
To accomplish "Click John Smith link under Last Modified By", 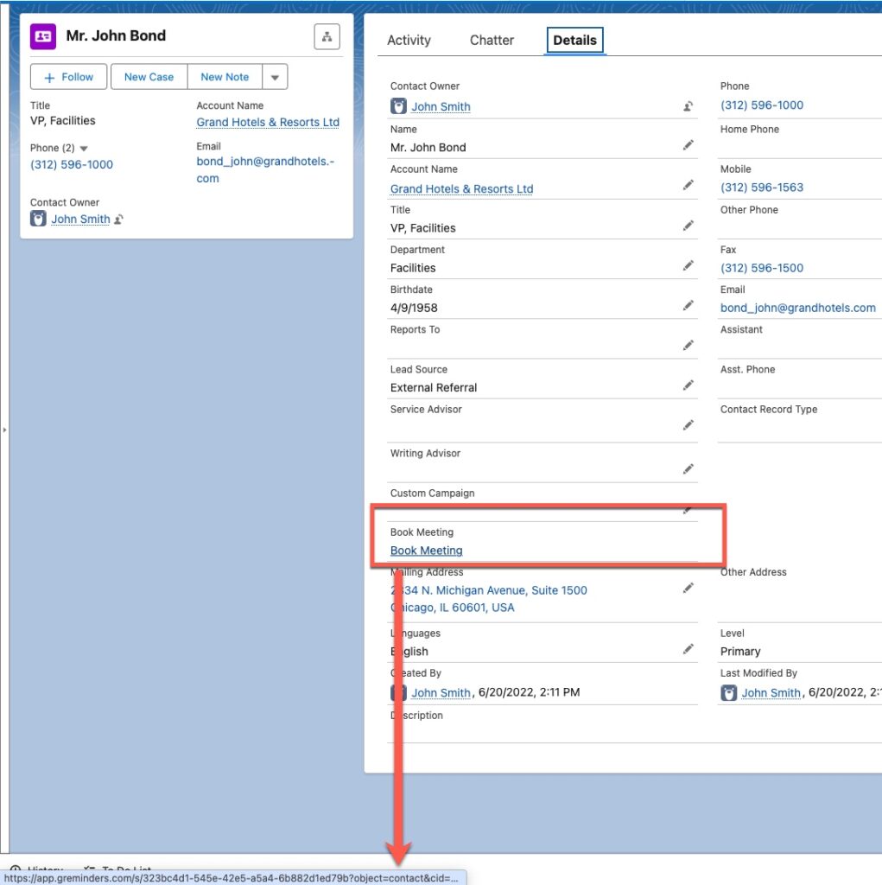I will click(771, 692).
